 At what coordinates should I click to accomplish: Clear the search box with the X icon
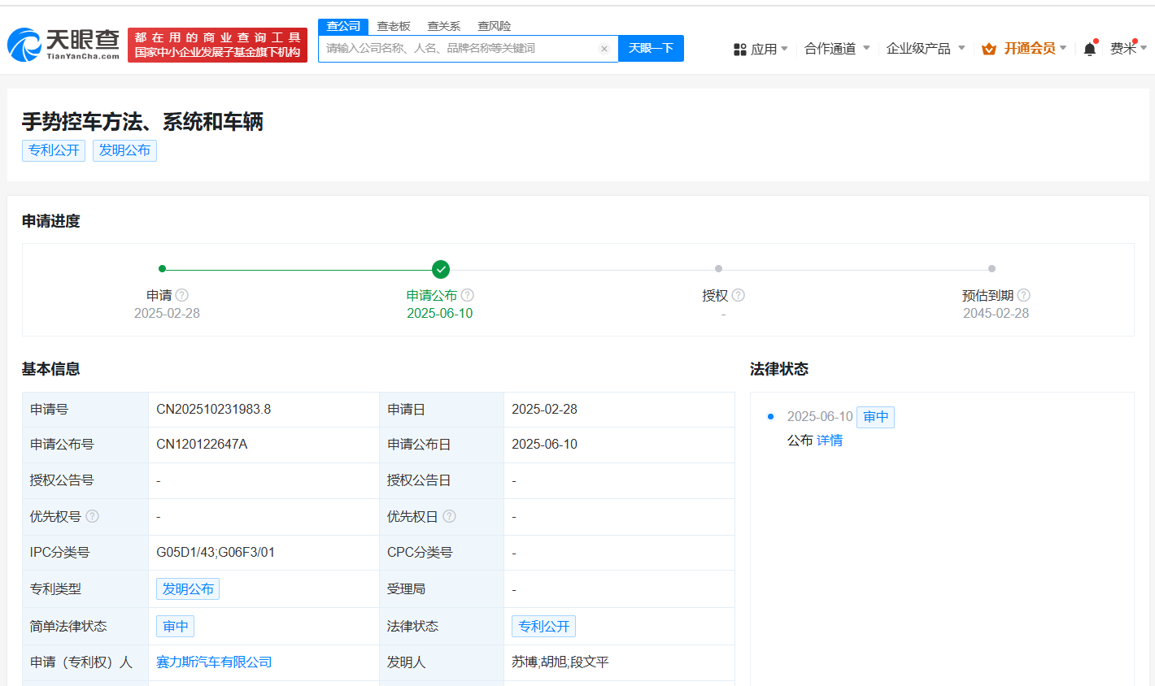click(604, 49)
